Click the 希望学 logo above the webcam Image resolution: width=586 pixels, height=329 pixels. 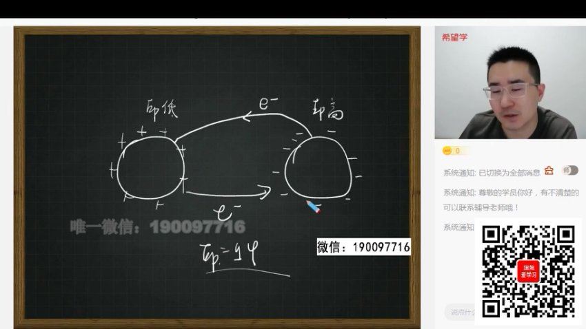pos(455,37)
